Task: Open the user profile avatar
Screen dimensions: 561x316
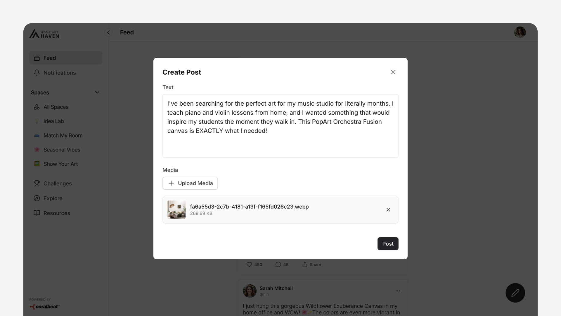Action: point(520,32)
